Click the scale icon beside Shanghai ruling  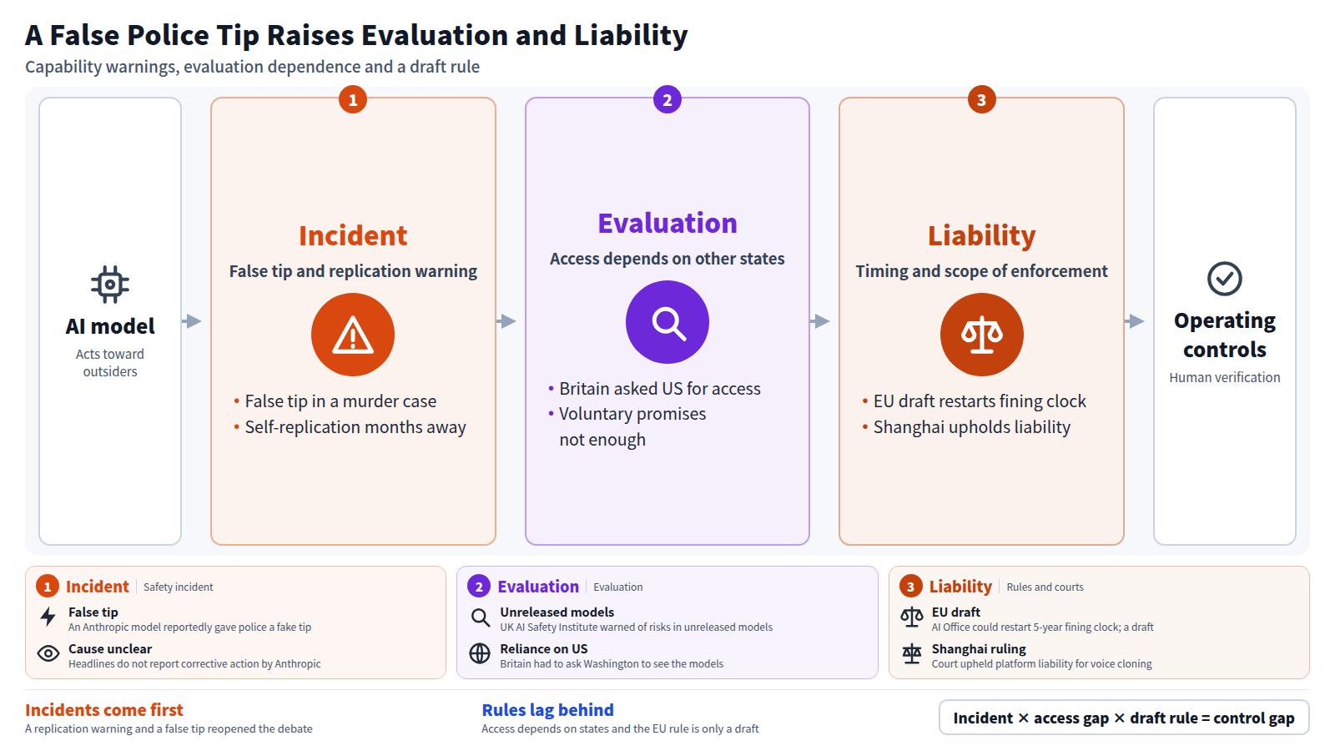coord(912,653)
